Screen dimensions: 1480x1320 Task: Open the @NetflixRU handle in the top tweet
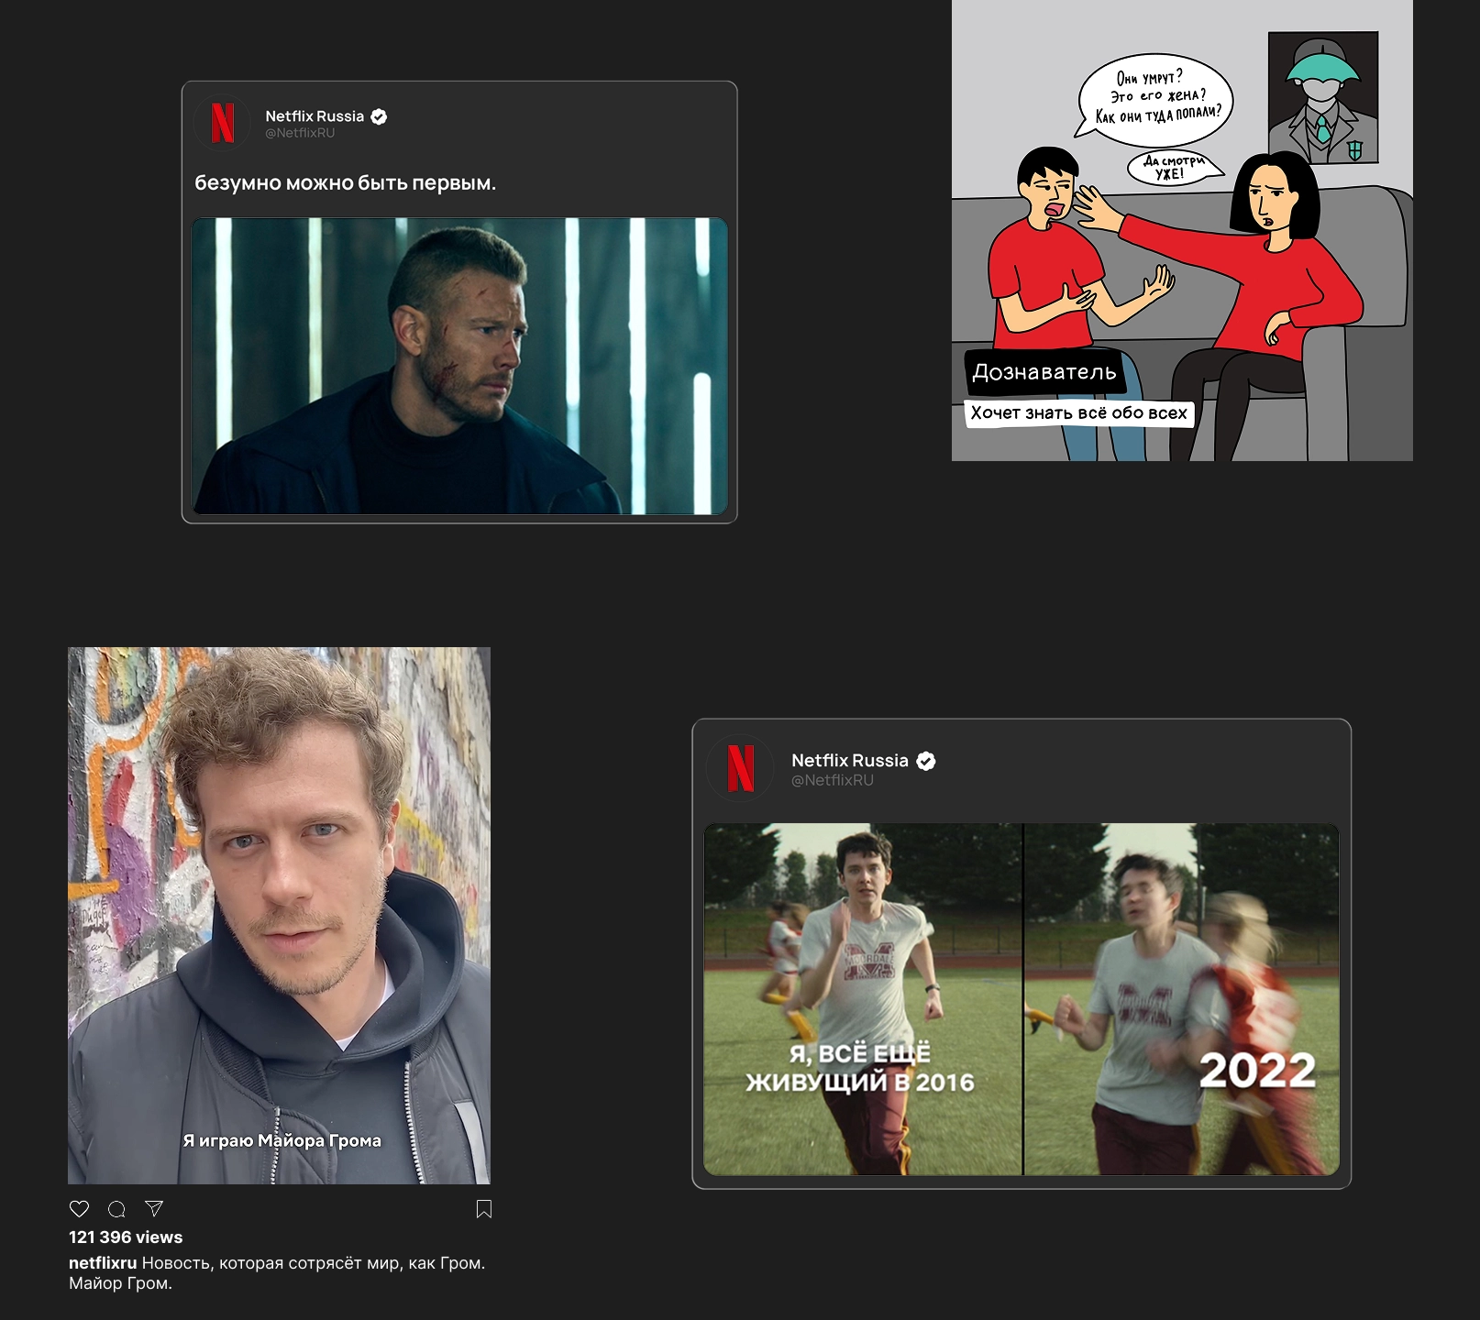[300, 133]
